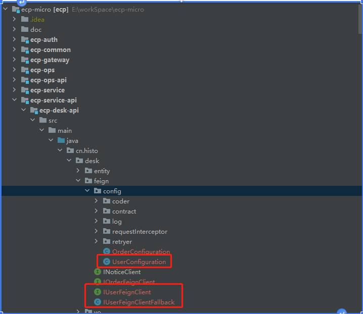Select the log package label

coord(117,222)
